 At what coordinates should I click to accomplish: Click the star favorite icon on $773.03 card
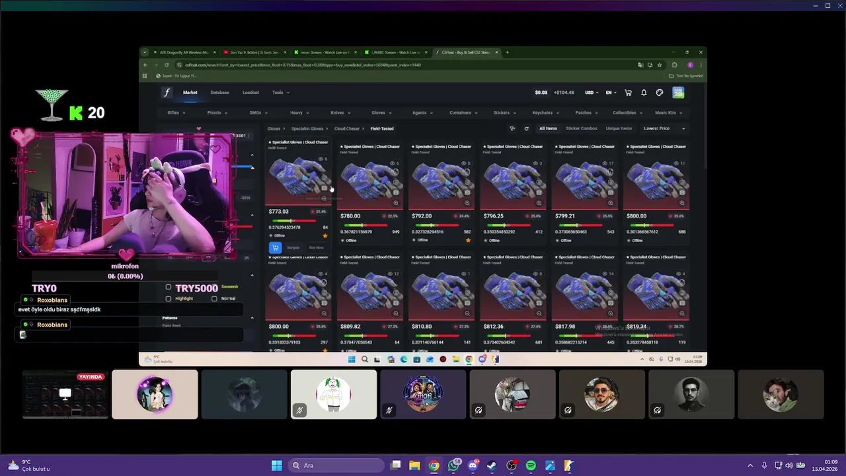pos(325,235)
